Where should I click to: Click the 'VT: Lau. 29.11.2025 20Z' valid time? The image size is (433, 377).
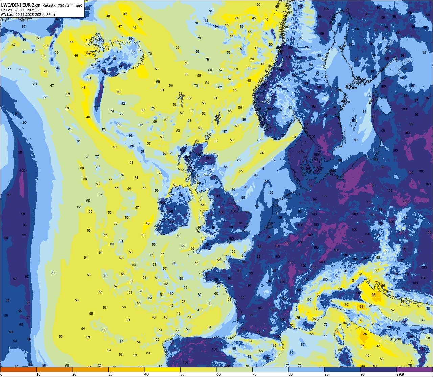click(x=21, y=15)
